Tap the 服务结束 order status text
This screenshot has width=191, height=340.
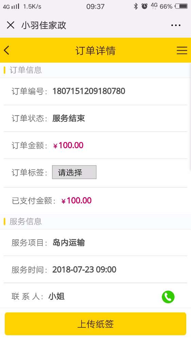click(69, 118)
